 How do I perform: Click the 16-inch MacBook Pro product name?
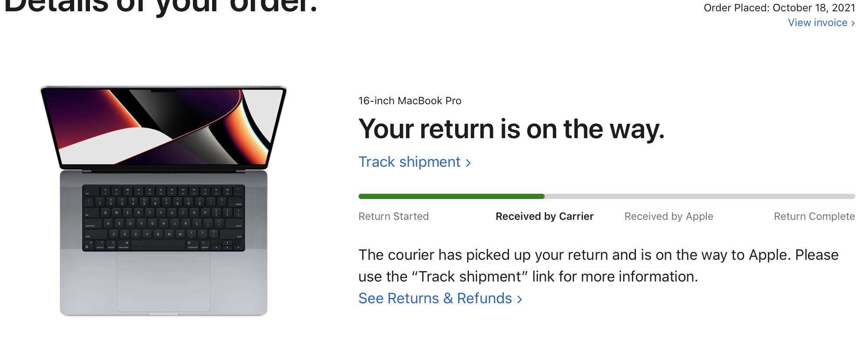click(x=409, y=101)
